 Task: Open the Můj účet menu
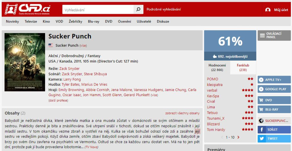point(277,10)
